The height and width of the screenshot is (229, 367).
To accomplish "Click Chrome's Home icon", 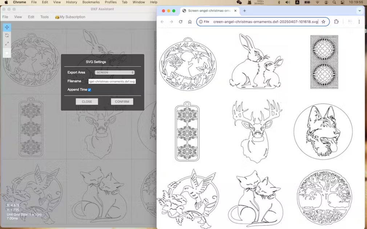I will 189,22.
